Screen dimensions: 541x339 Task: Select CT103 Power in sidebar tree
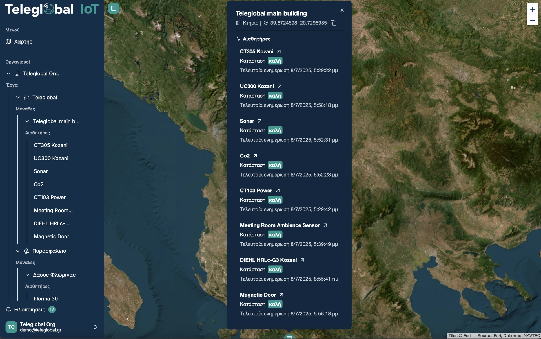pos(50,197)
